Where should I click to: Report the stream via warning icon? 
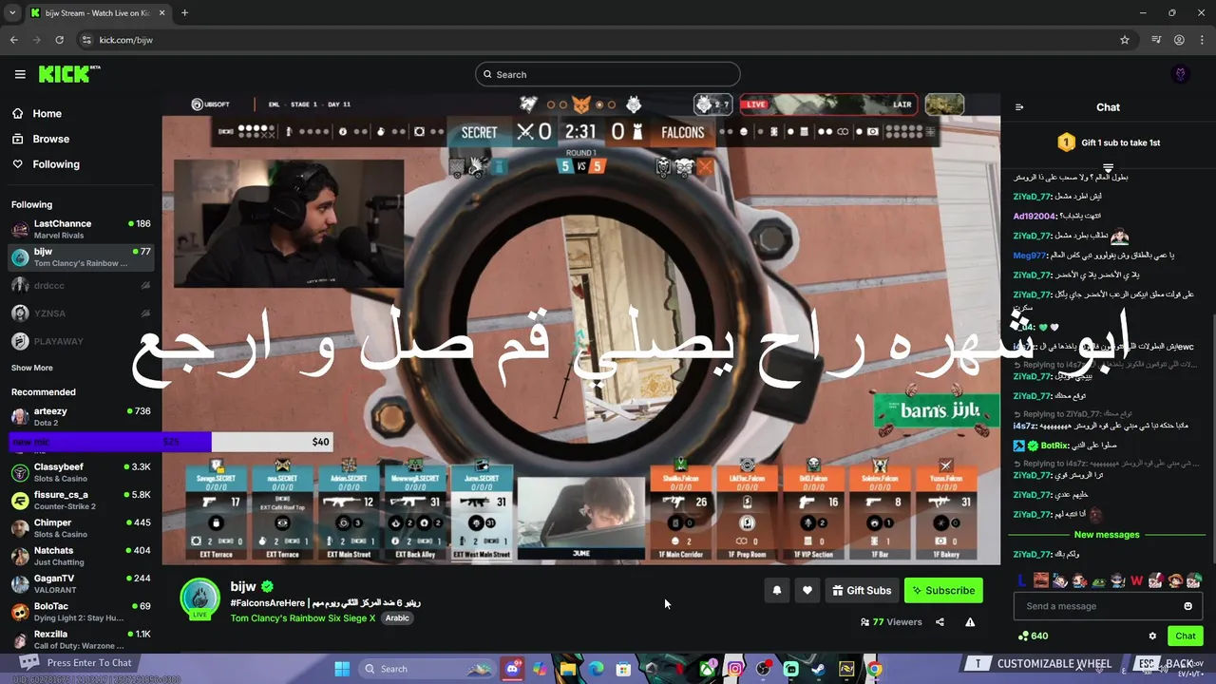pos(970,622)
